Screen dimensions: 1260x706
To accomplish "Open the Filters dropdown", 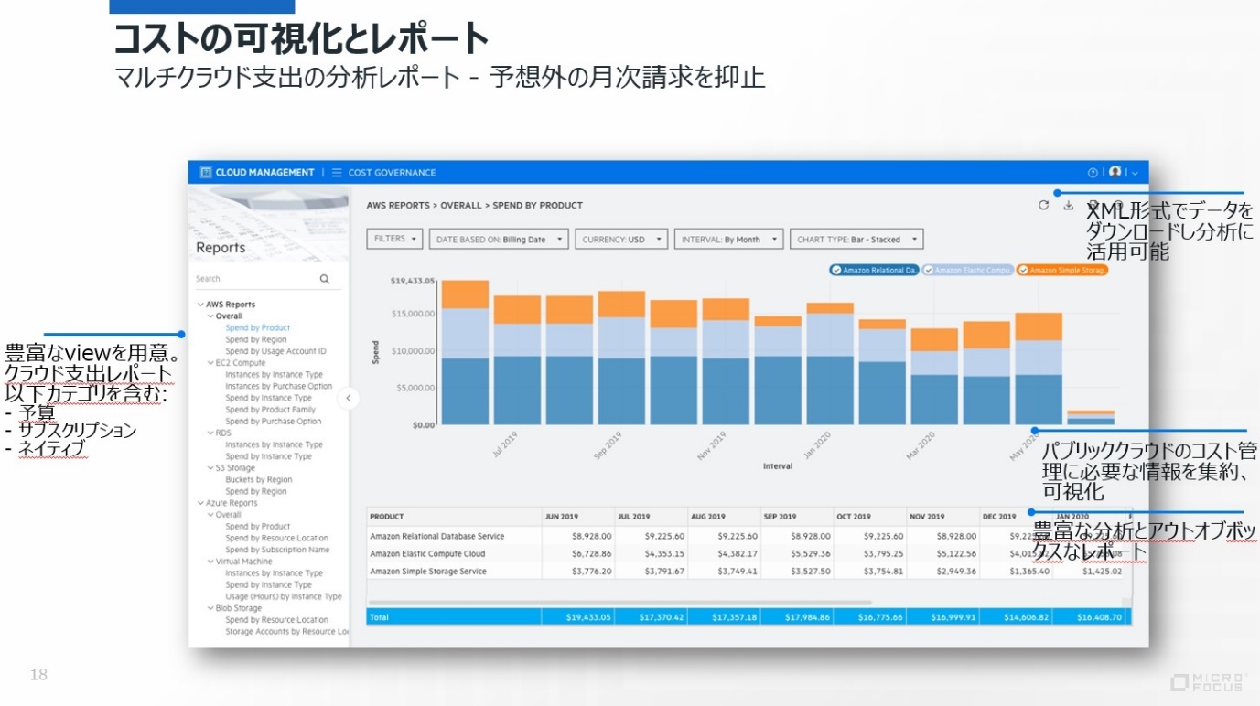I will (x=395, y=239).
